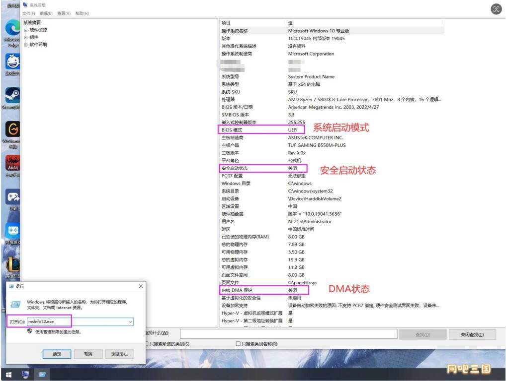
Task: Open the File menu
Action: point(28,13)
